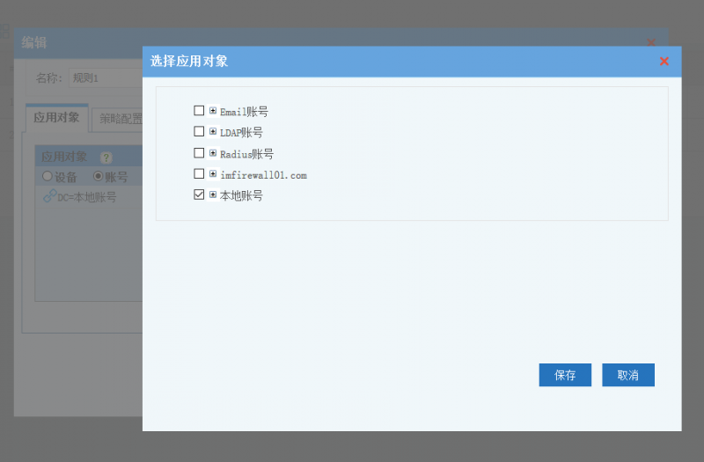Expand the imfirewall01.com tree node
Image resolution: width=704 pixels, height=462 pixels.
[213, 174]
